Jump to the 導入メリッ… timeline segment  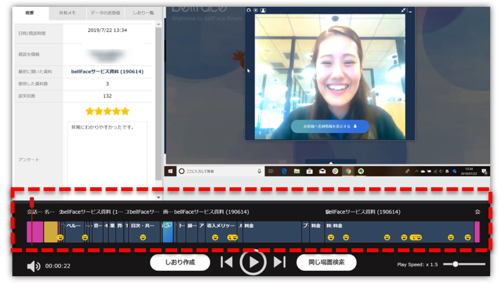[221, 232]
